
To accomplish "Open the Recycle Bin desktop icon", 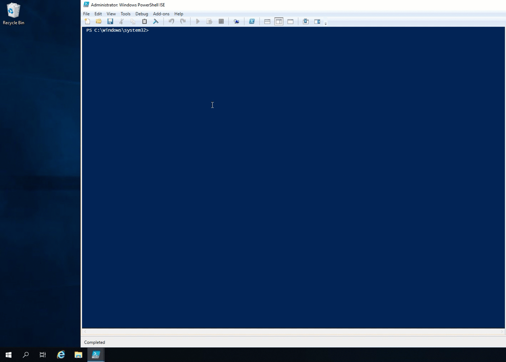I will click(x=14, y=14).
